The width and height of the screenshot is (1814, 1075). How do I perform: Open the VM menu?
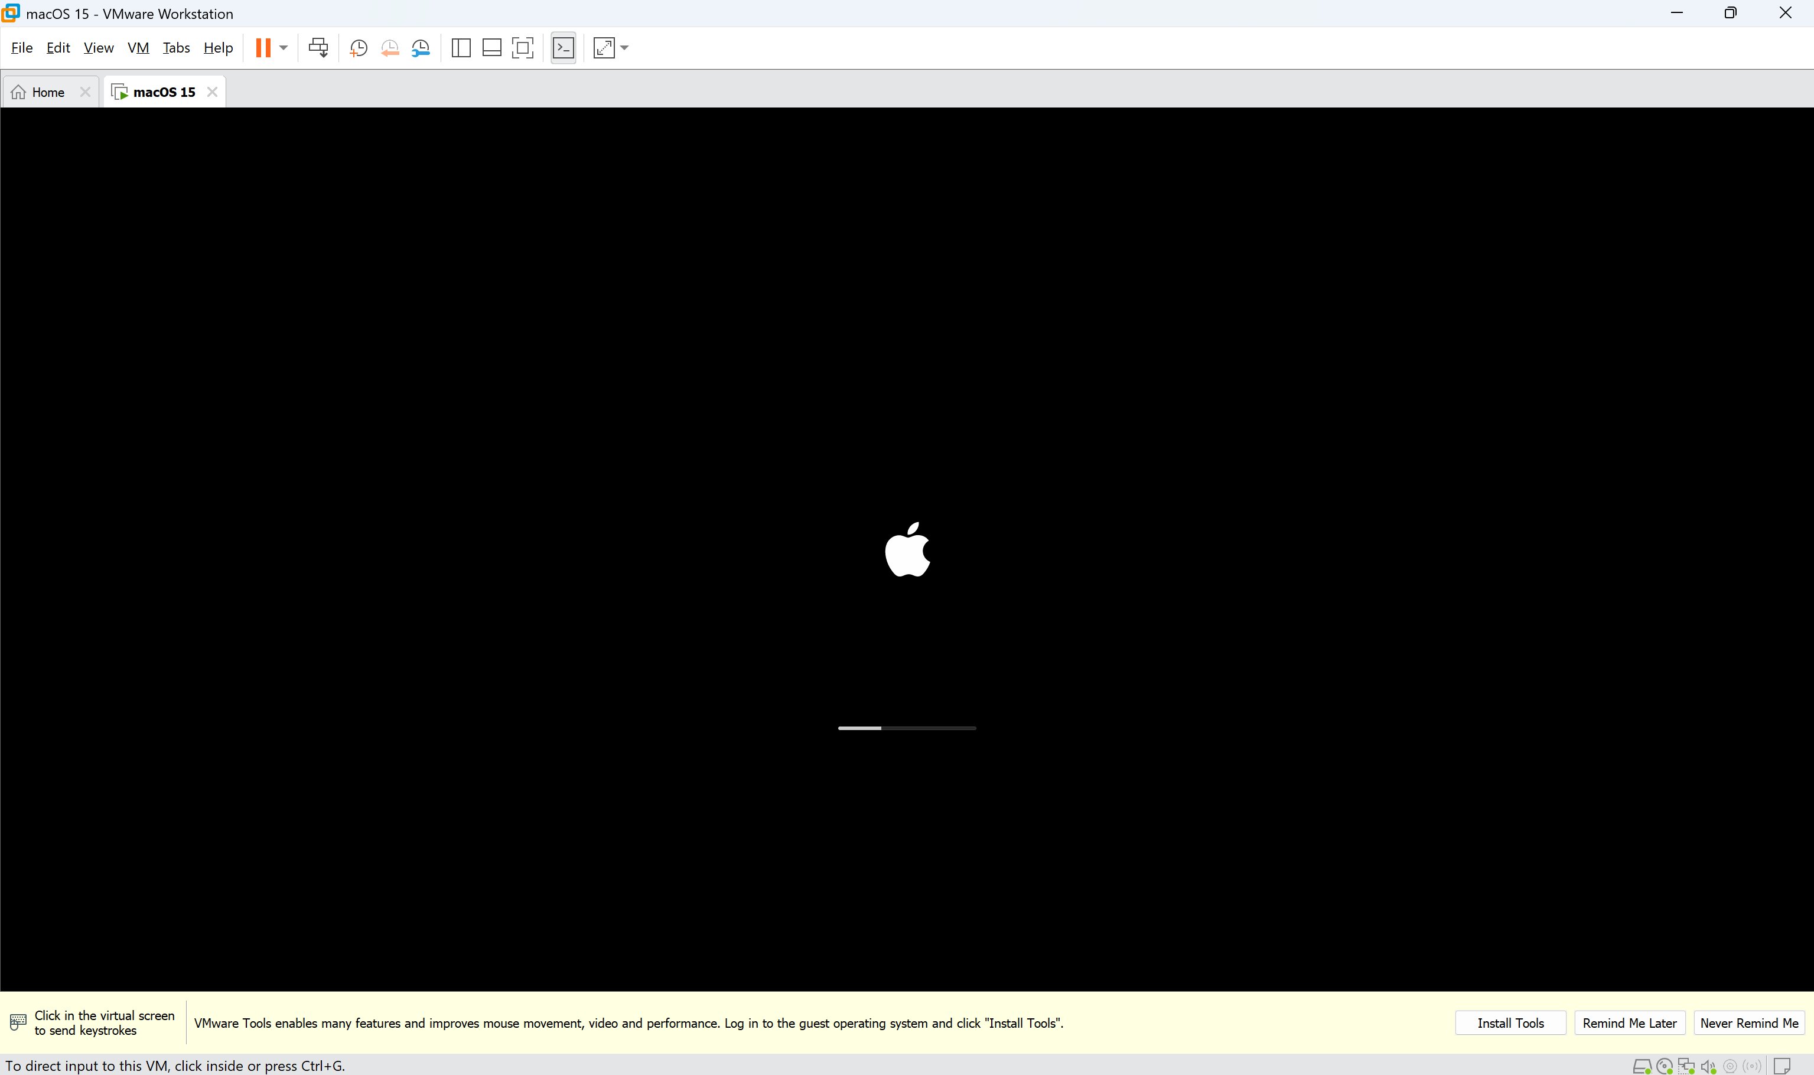click(x=138, y=48)
